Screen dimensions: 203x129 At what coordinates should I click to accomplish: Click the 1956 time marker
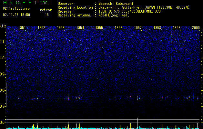(118, 27)
